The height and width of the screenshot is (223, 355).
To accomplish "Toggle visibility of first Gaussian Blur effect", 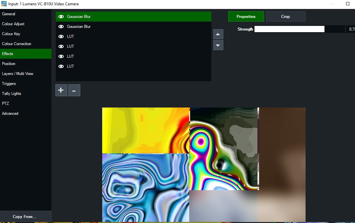I will [x=61, y=17].
